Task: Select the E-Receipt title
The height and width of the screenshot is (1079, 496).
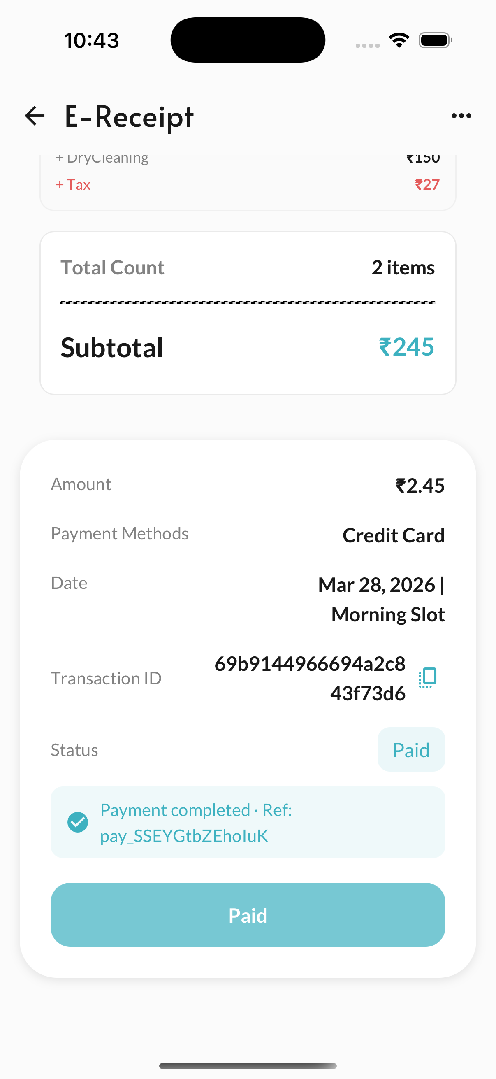Action: [x=129, y=116]
